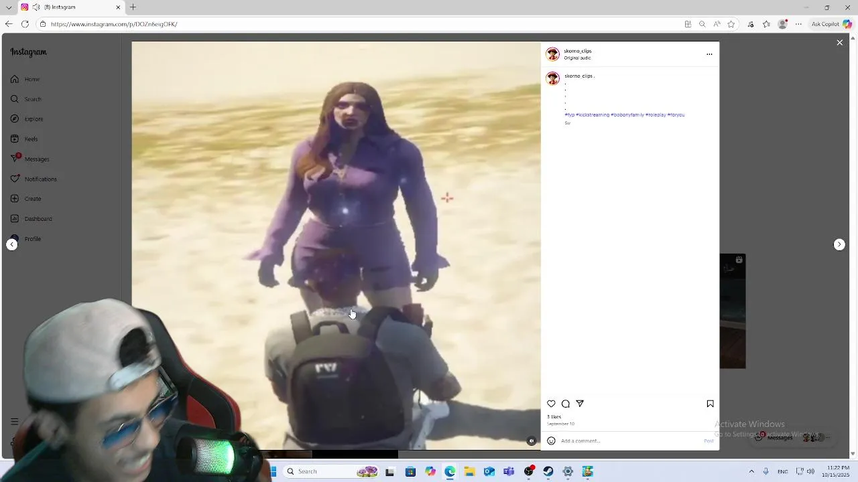Share the post with paper plane icon
The width and height of the screenshot is (858, 482).
click(x=580, y=404)
